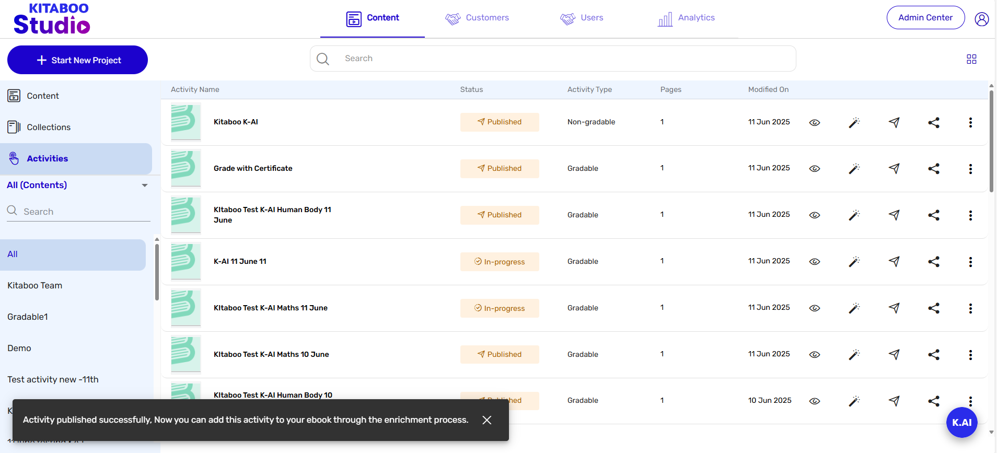Screen dimensions: 997x453
Task: Dismiss the activity published notification
Action: click(x=486, y=420)
